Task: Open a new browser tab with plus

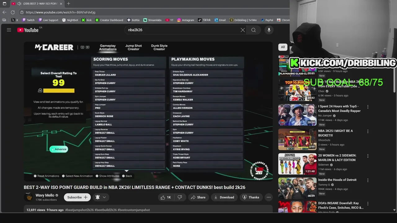Action: point(69,4)
